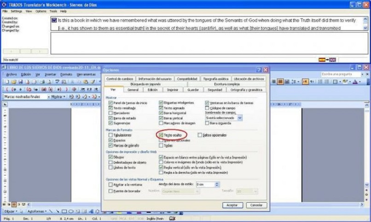Click the Escriba una pregunta help field
The height and width of the screenshot is (222, 371).
(x=341, y=74)
